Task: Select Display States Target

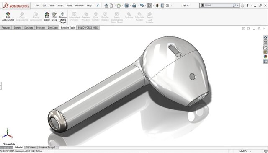Action: click(63, 18)
